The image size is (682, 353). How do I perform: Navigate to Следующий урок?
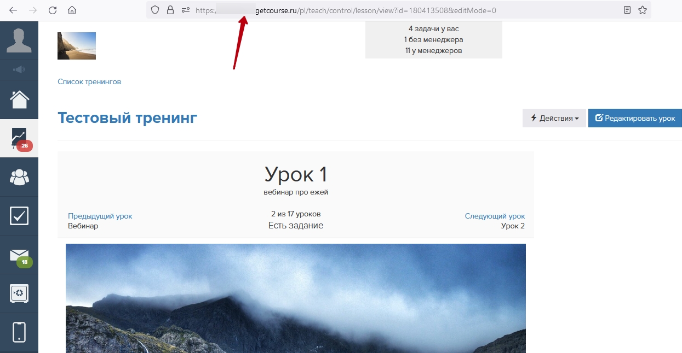[495, 216]
